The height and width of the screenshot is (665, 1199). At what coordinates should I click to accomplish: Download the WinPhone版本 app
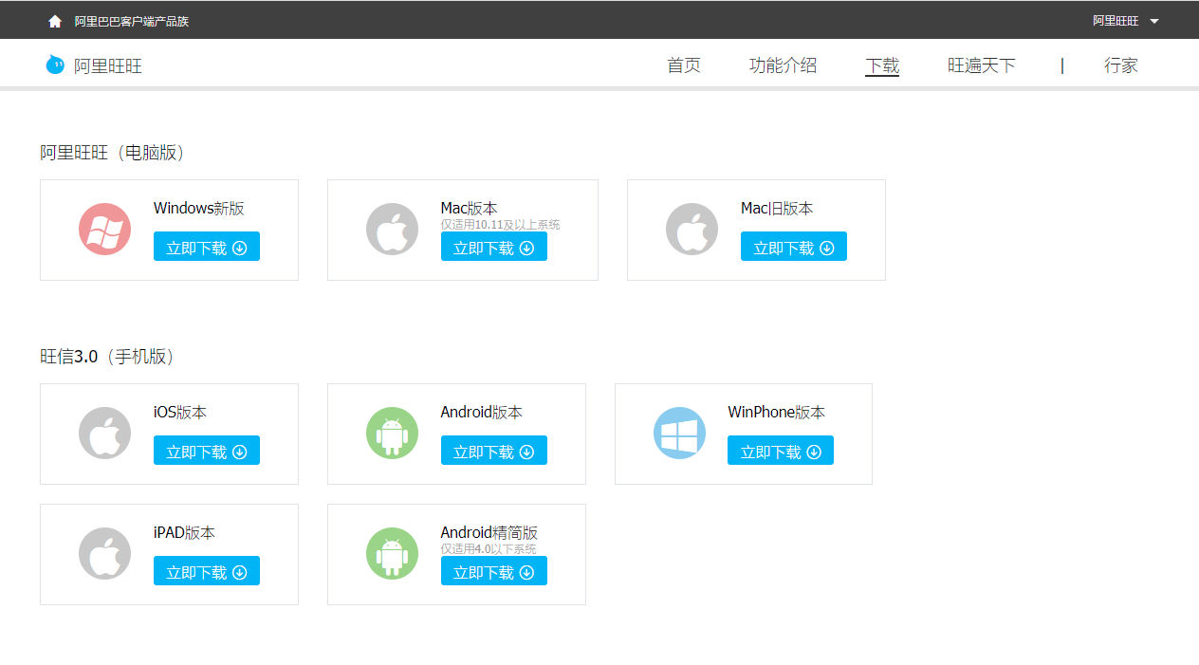tap(781, 451)
